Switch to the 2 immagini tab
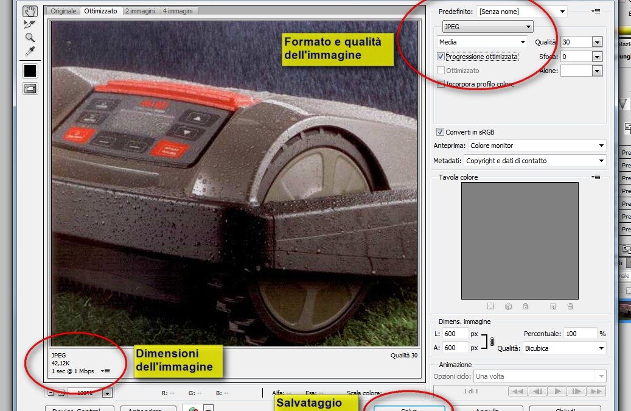This screenshot has height=411, width=631. click(x=140, y=11)
